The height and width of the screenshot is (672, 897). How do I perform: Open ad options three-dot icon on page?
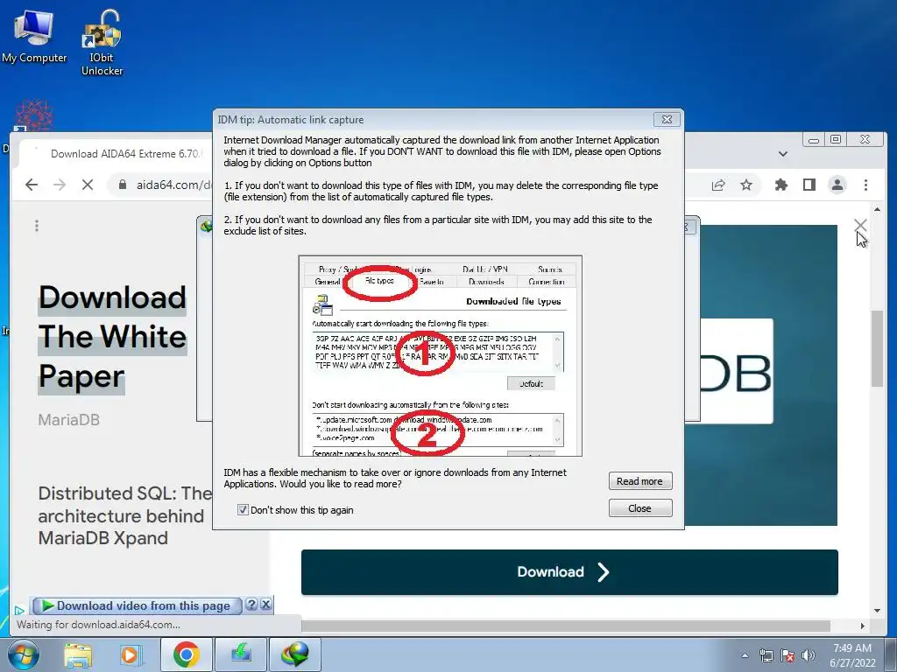point(37,226)
